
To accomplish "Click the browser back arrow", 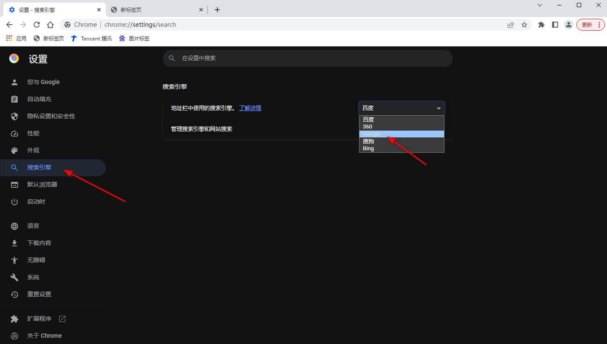I will click(x=9, y=25).
